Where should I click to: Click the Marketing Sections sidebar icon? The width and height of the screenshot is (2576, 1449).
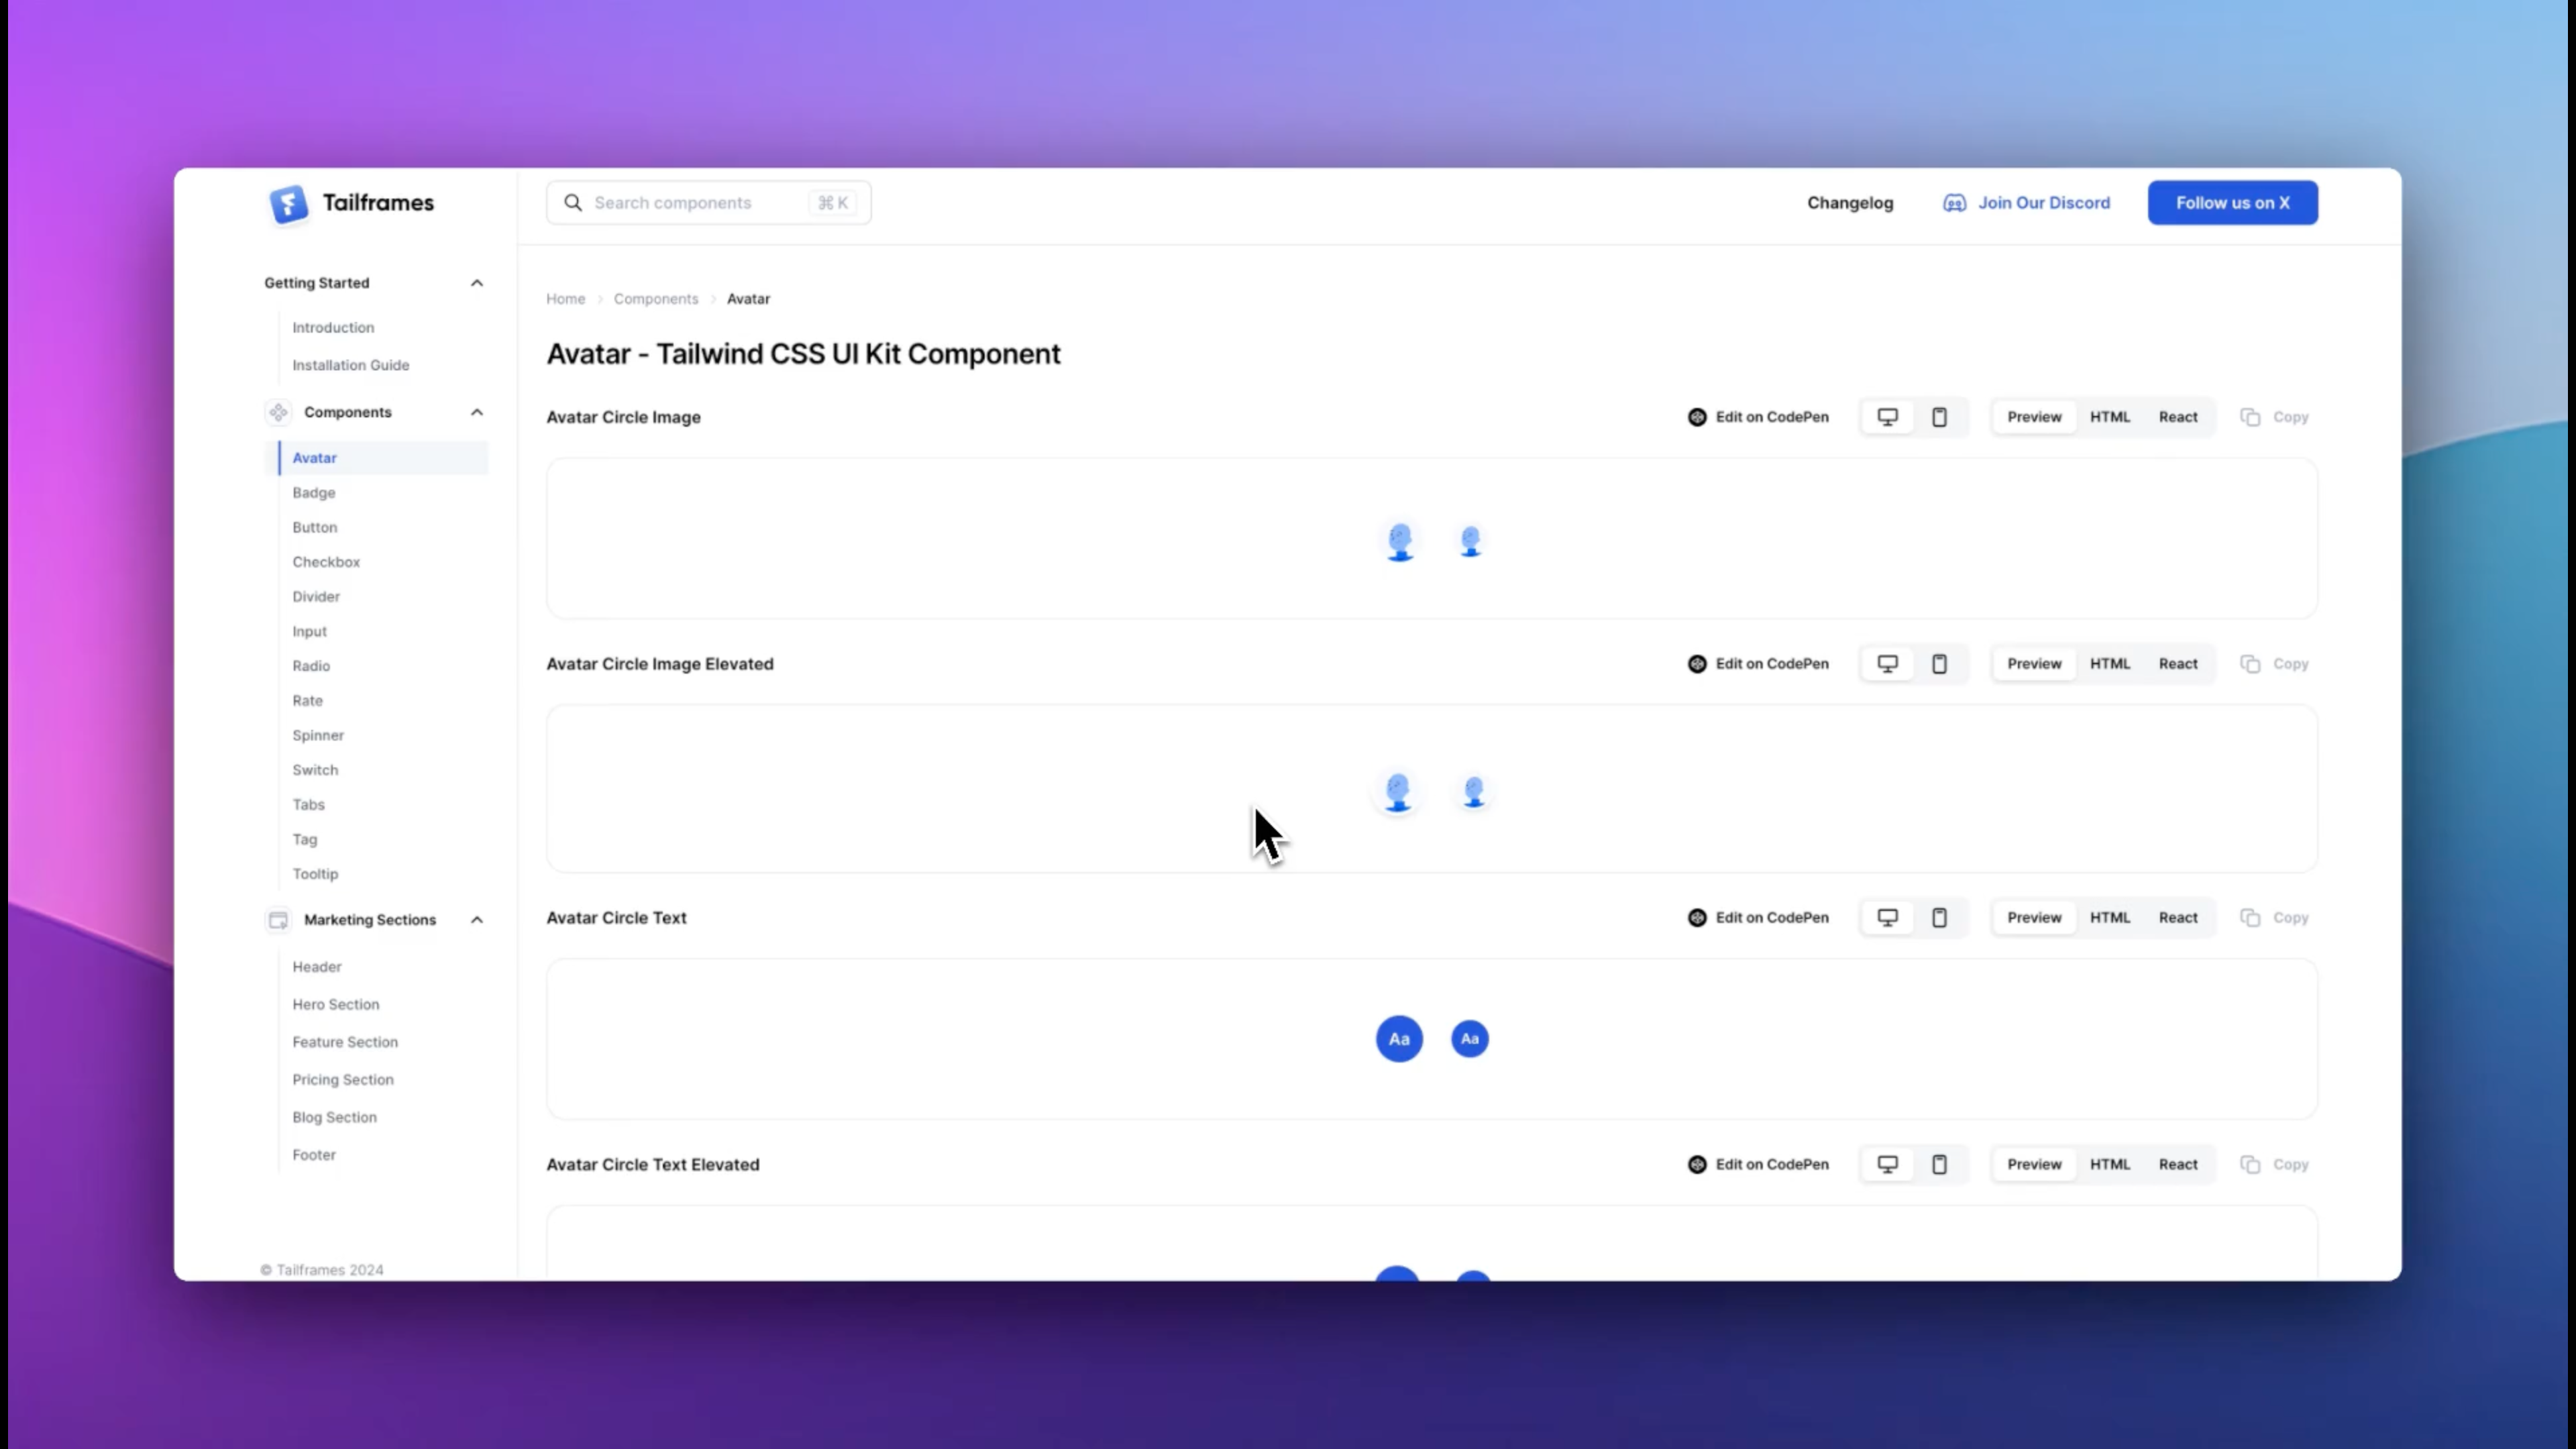point(278,920)
